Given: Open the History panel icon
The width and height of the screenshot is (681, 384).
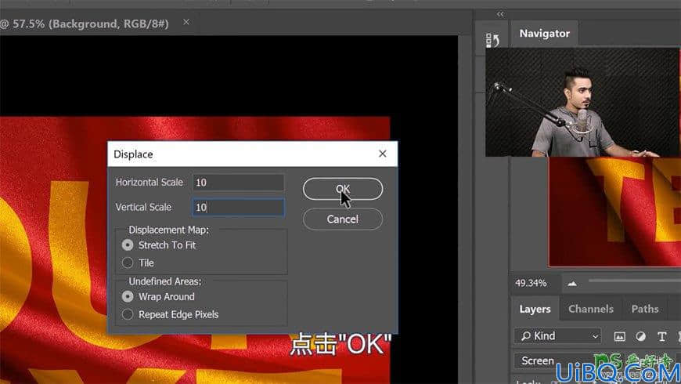Looking at the screenshot, I should (492, 41).
